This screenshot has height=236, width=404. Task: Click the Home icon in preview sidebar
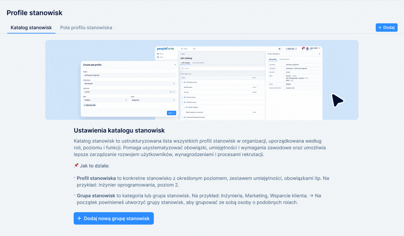pos(158,54)
